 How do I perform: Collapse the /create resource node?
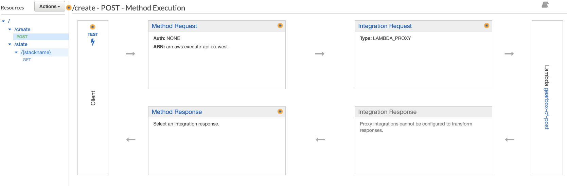point(10,29)
